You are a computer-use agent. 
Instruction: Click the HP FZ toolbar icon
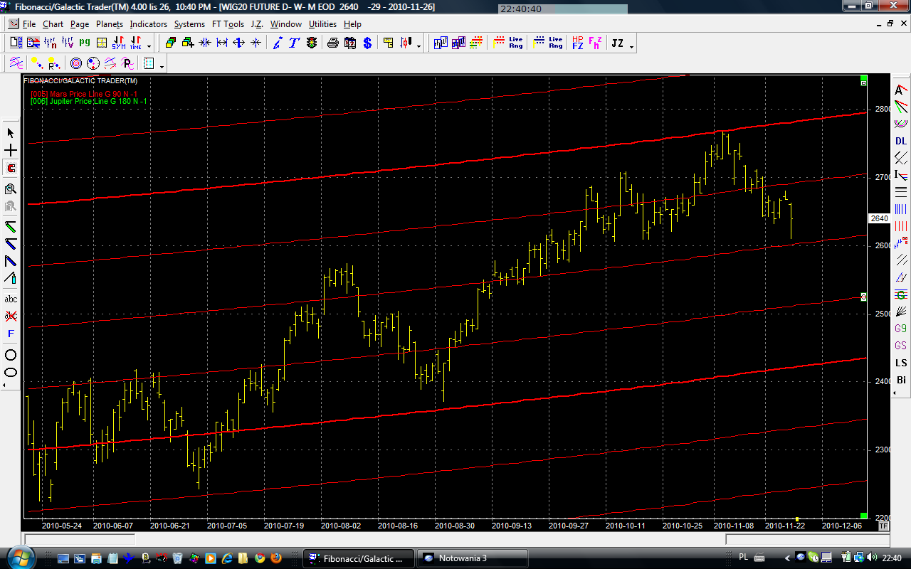[577, 43]
